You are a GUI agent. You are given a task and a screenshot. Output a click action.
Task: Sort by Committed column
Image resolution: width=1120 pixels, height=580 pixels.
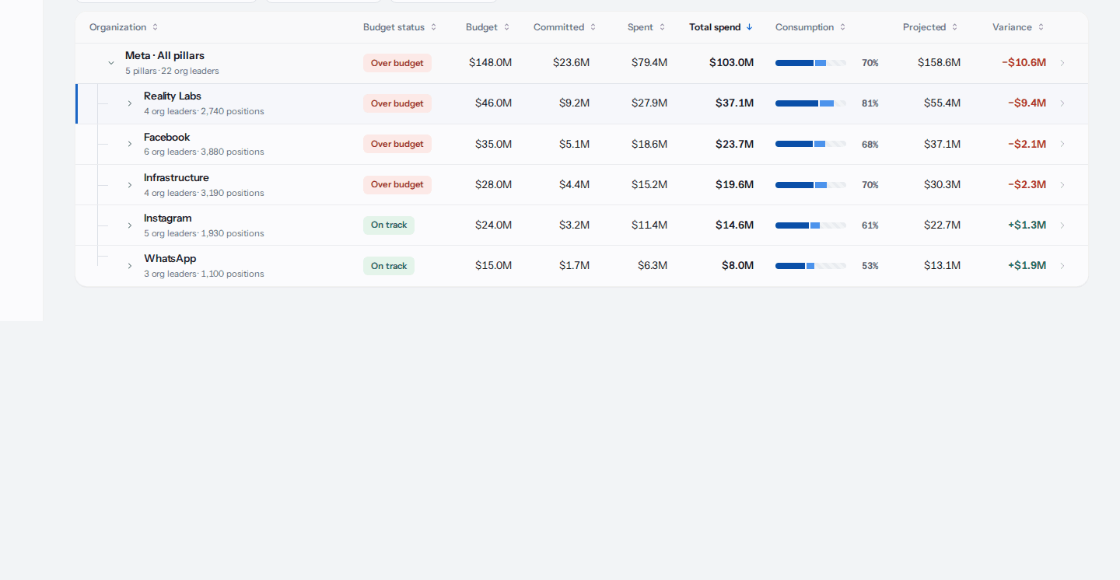(565, 27)
